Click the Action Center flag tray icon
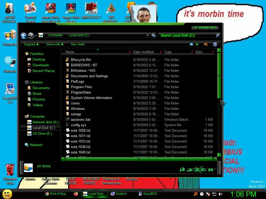 coord(208,194)
